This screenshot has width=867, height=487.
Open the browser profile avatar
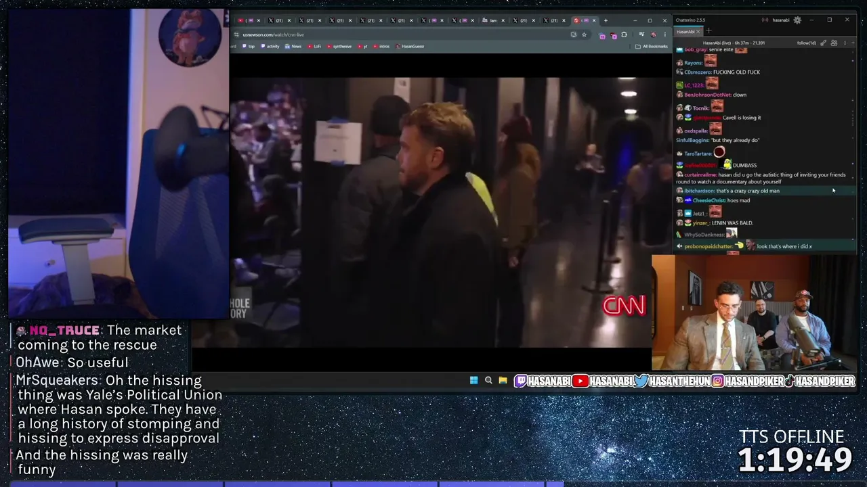click(x=654, y=34)
